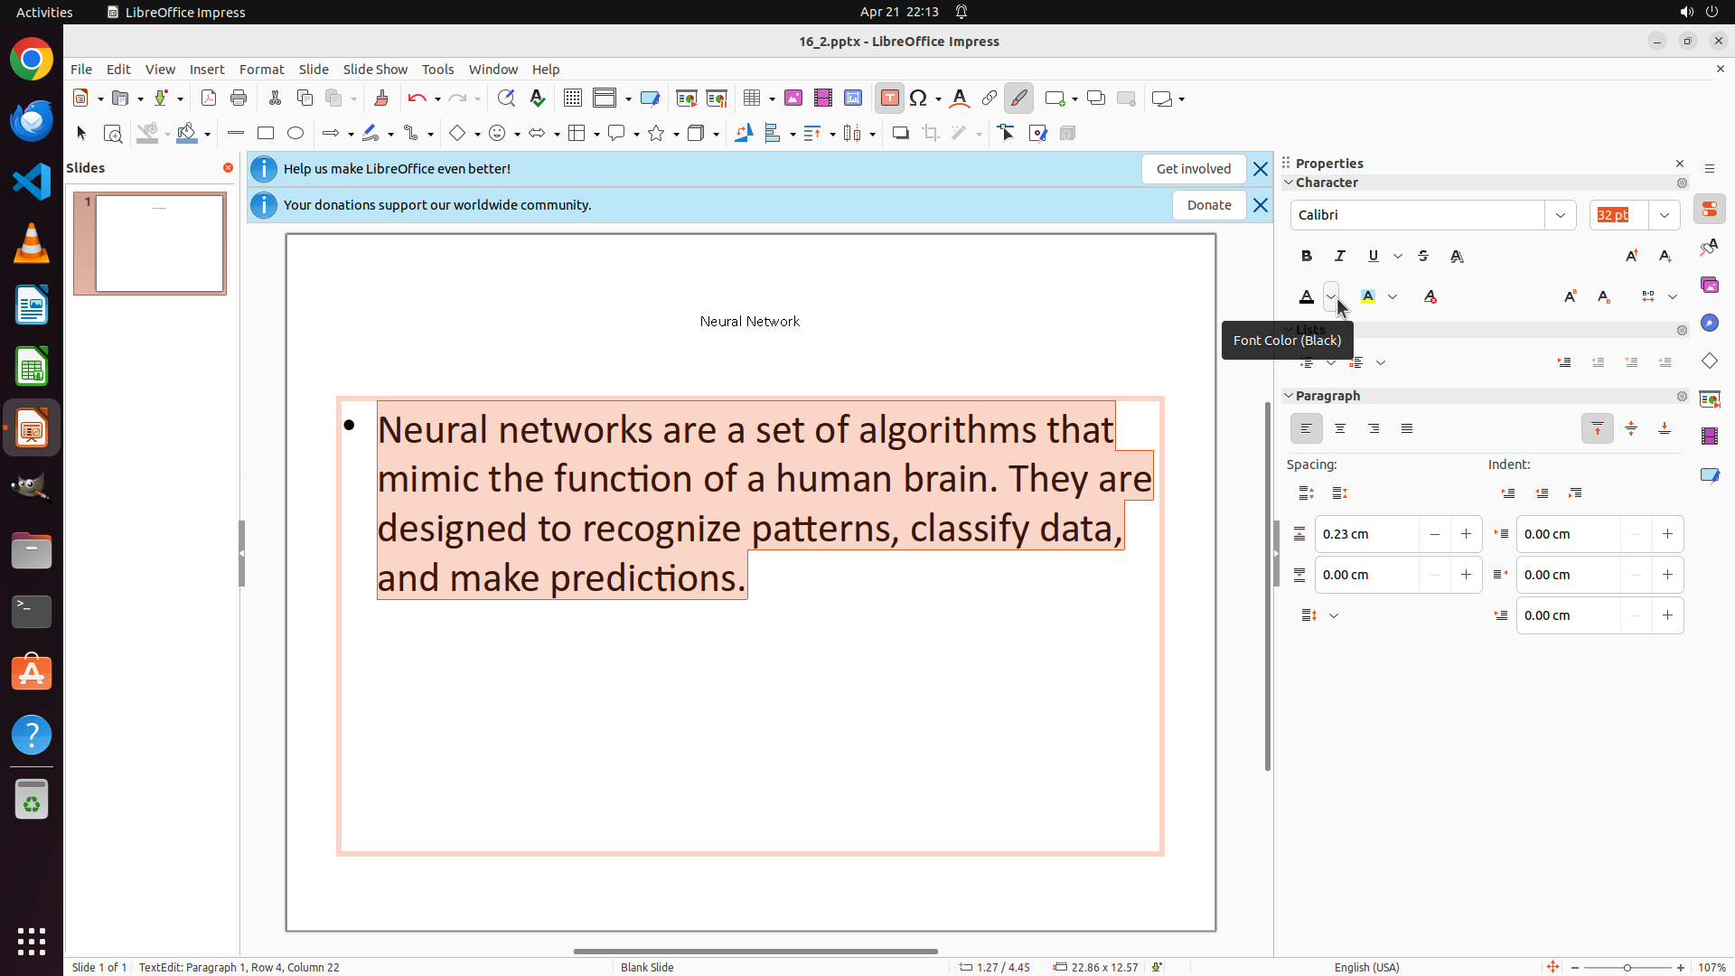Open the Navigator sidebar deck
The width and height of the screenshot is (1735, 976).
pyautogui.click(x=1709, y=324)
